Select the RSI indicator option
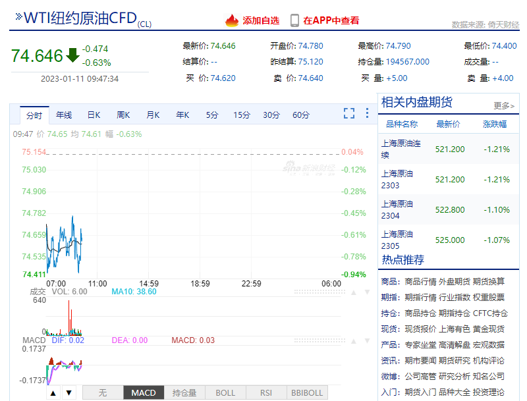The width and height of the screenshot is (527, 401). (266, 392)
